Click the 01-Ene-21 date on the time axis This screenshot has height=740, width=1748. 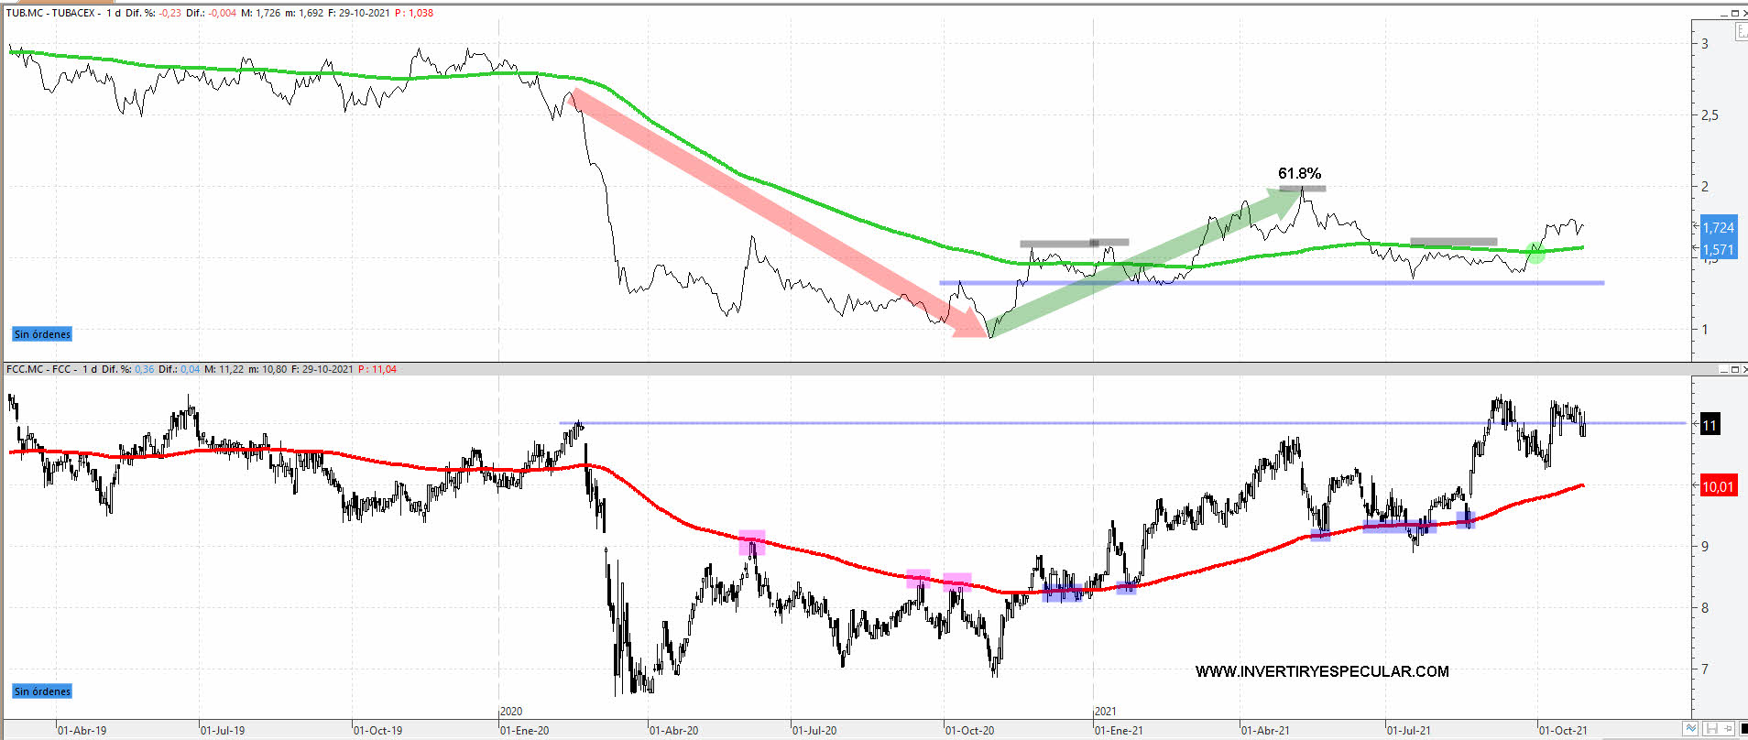point(1120,730)
